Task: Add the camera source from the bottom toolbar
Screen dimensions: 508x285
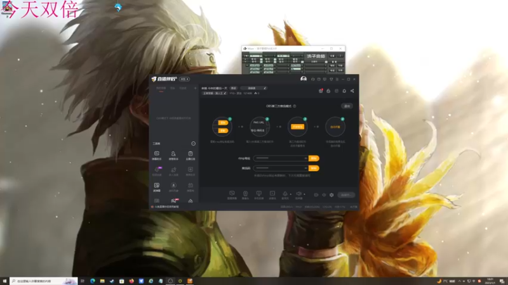Action: [x=245, y=195]
